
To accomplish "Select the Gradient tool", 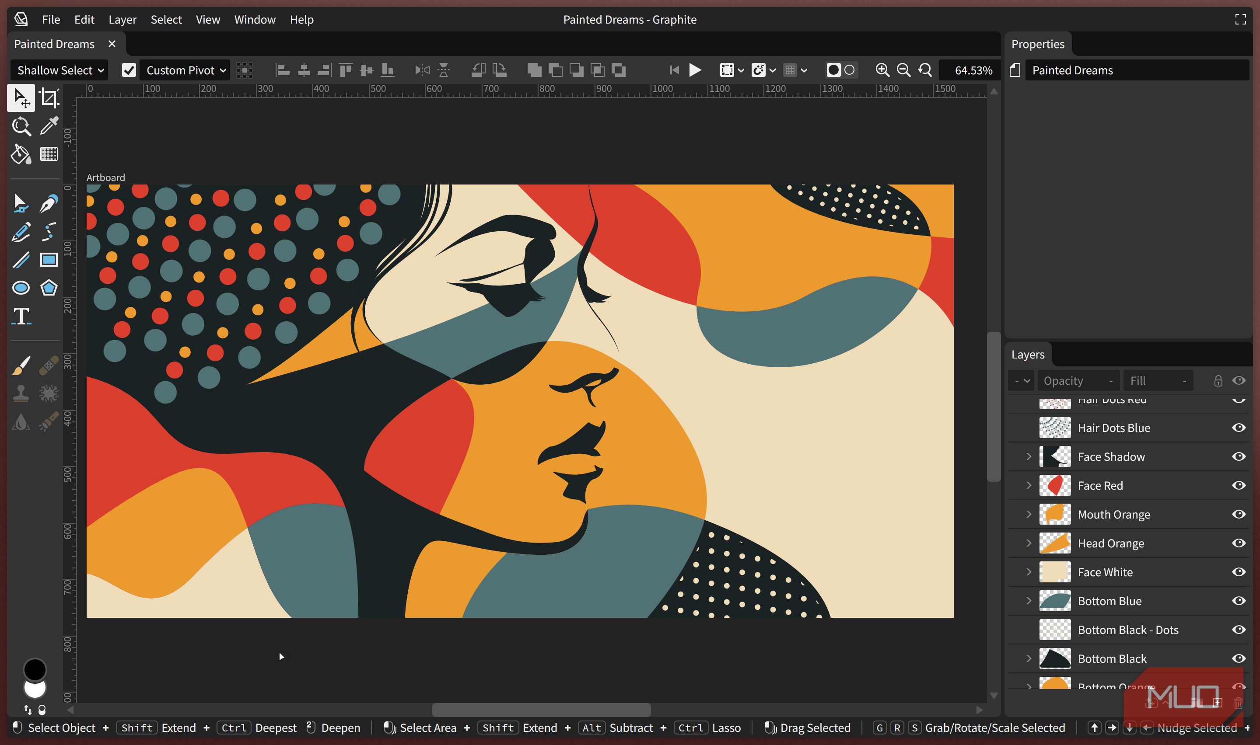I will coord(49,154).
